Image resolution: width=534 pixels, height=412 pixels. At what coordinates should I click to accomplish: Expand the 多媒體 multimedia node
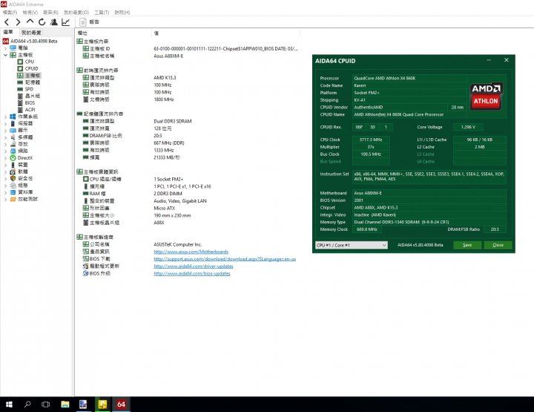5,137
